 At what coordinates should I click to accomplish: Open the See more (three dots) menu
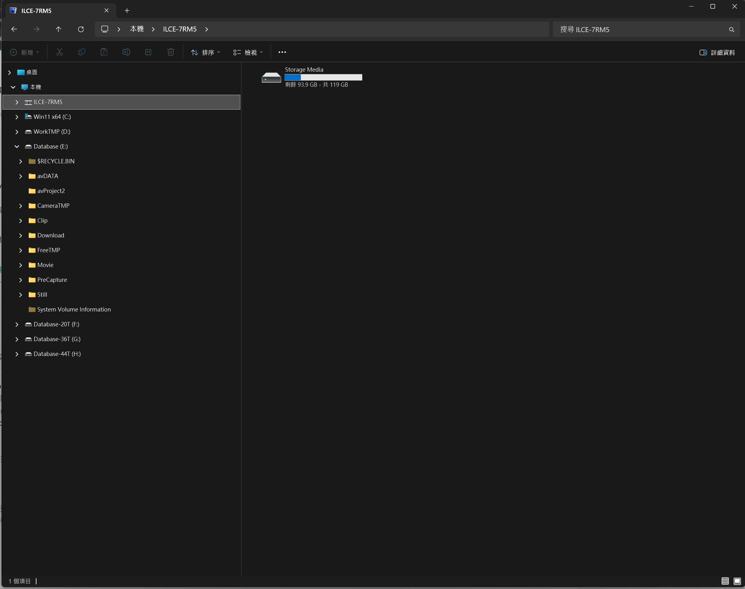point(282,52)
